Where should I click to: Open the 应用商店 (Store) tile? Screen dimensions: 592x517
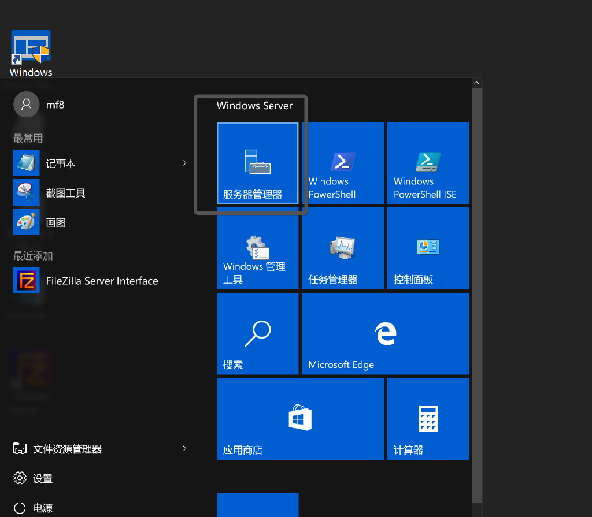click(x=300, y=419)
